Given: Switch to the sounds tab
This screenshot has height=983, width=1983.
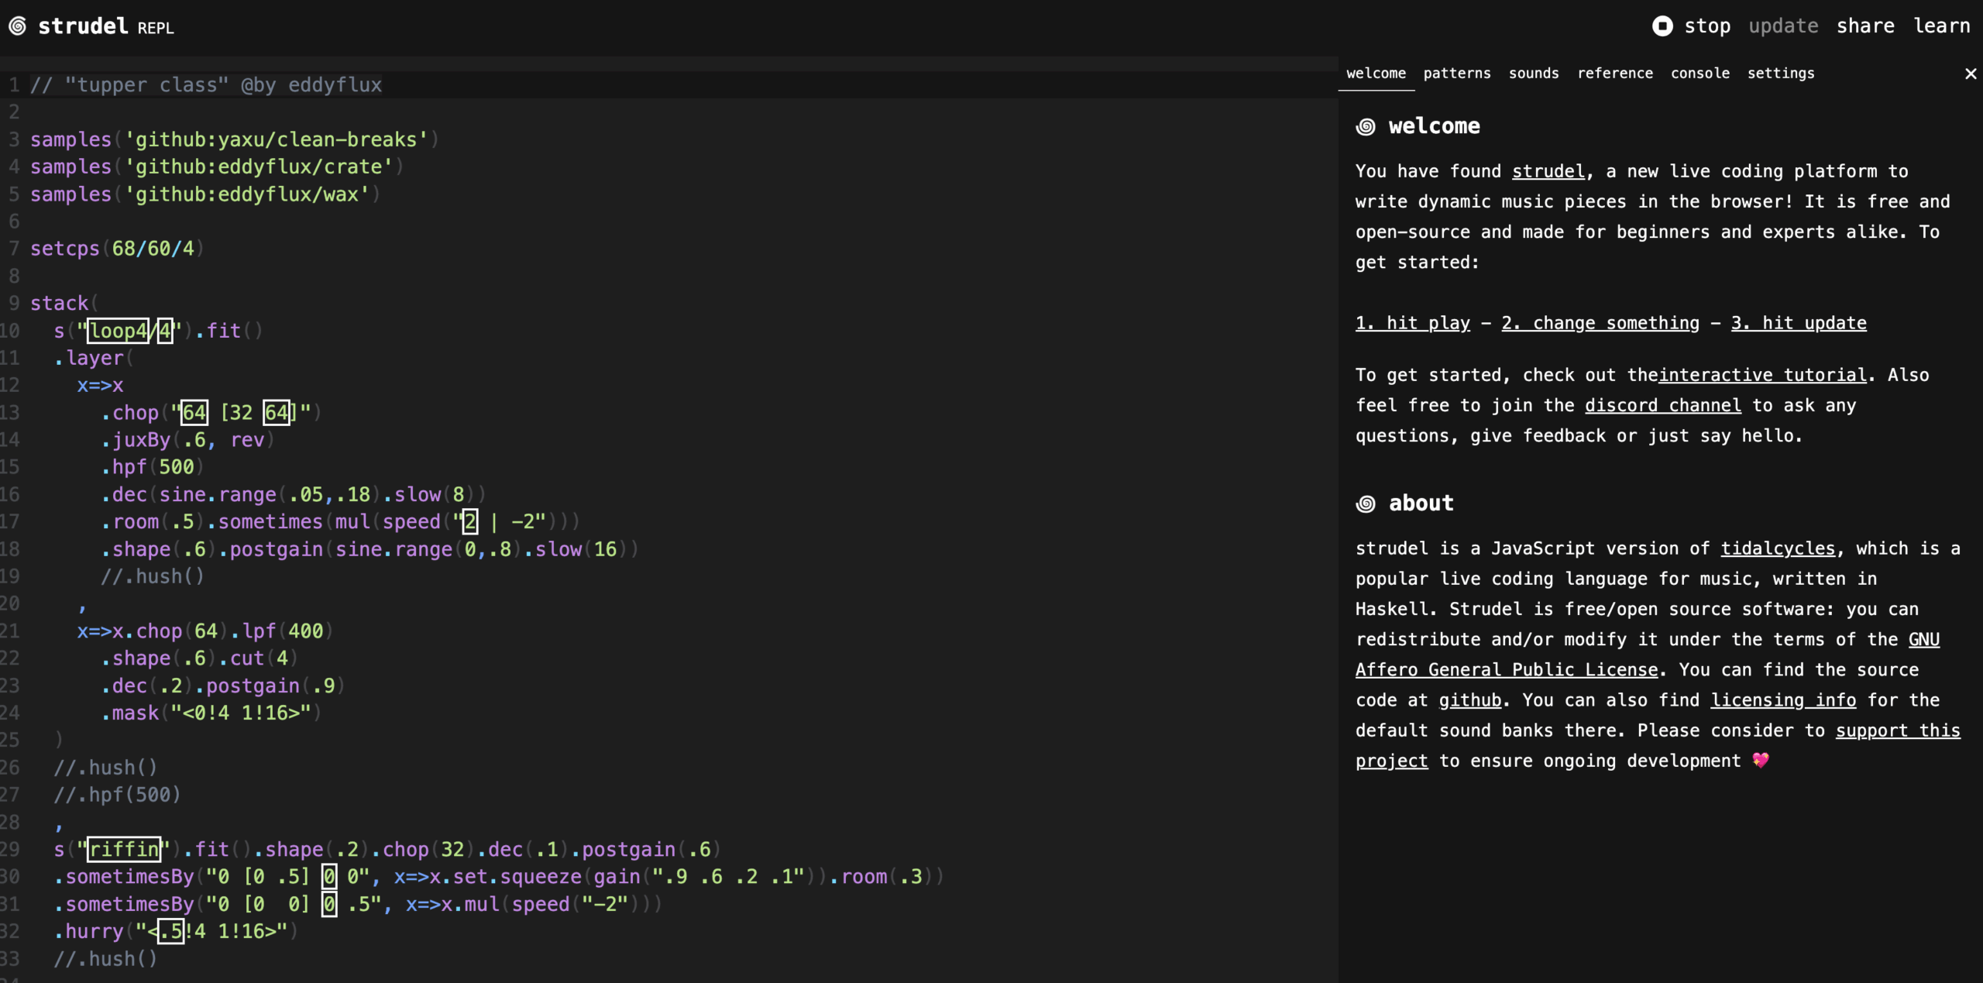Looking at the screenshot, I should point(1535,73).
